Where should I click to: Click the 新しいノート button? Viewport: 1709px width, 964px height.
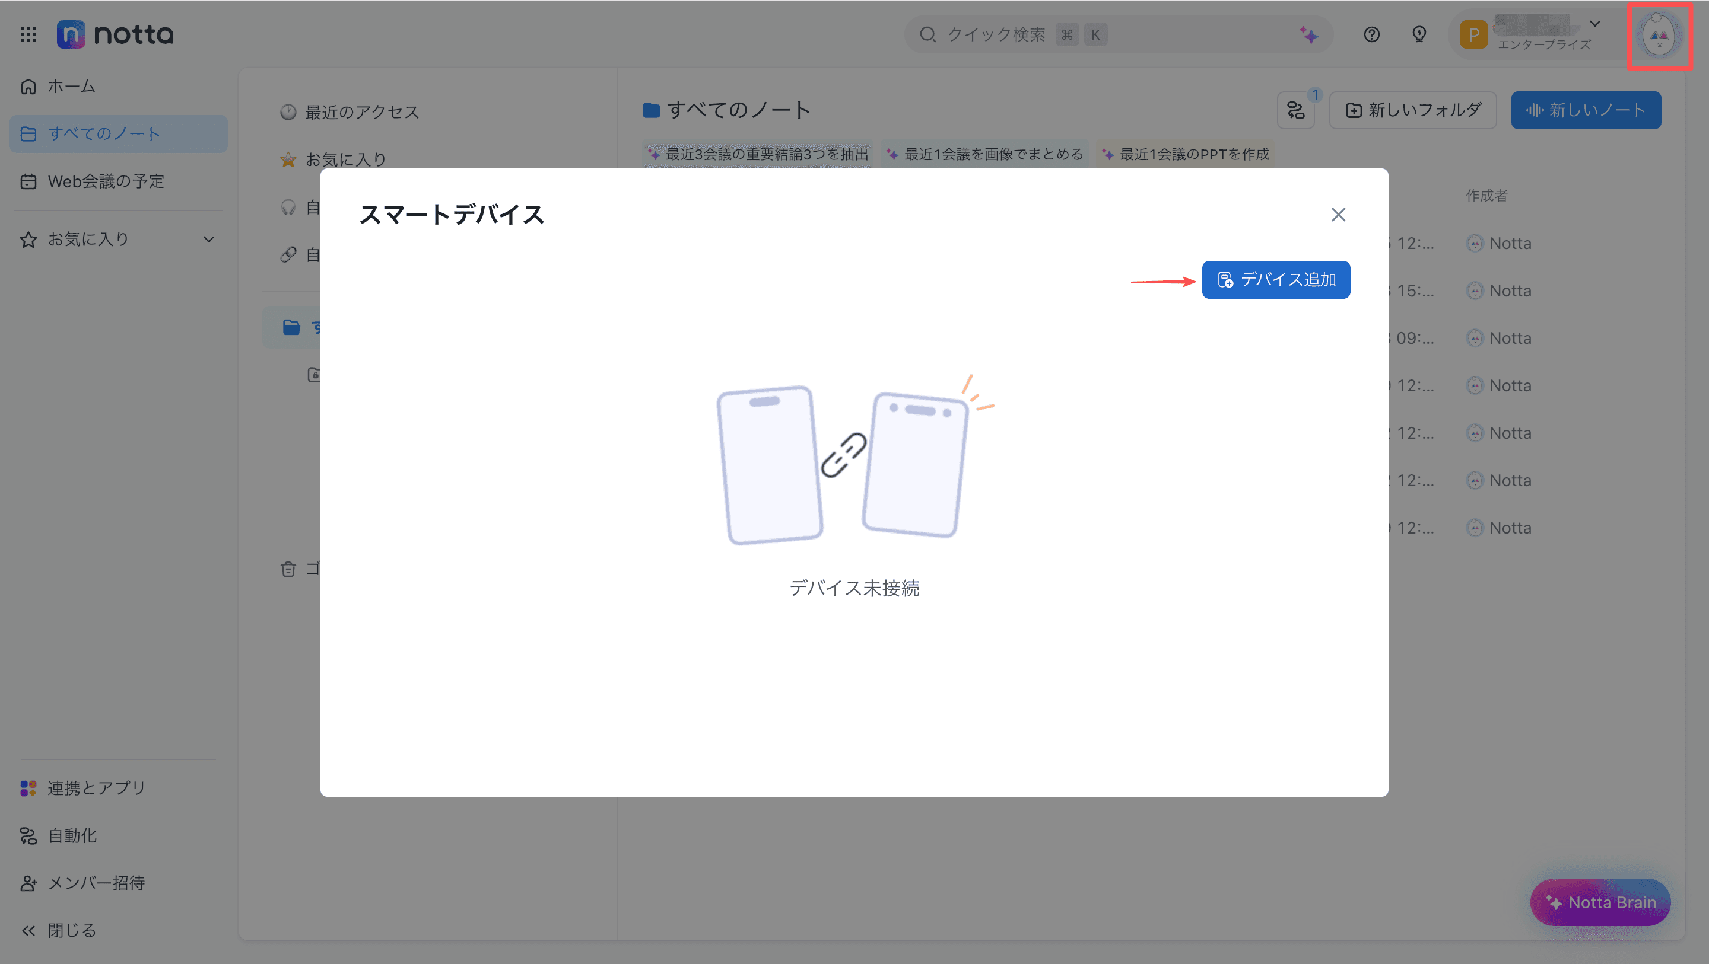pos(1586,110)
